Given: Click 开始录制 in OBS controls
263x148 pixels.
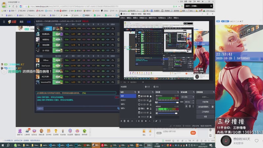Looking at the screenshot, I should (x=205, y=102).
